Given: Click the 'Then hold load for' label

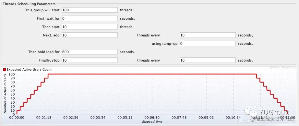Looking at the screenshot, I should (44, 52).
